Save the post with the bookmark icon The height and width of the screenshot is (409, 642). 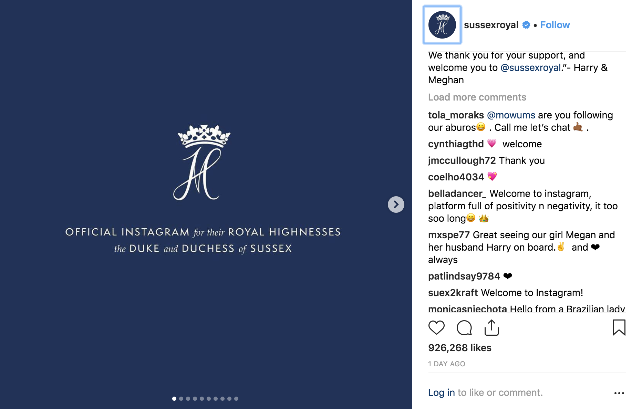pyautogui.click(x=619, y=327)
